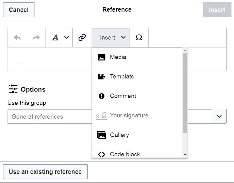Click Use an existing reference button
The image size is (234, 183).
(45, 172)
